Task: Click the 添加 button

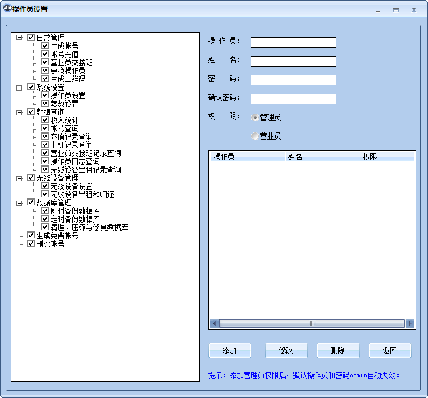Action: pyautogui.click(x=230, y=350)
